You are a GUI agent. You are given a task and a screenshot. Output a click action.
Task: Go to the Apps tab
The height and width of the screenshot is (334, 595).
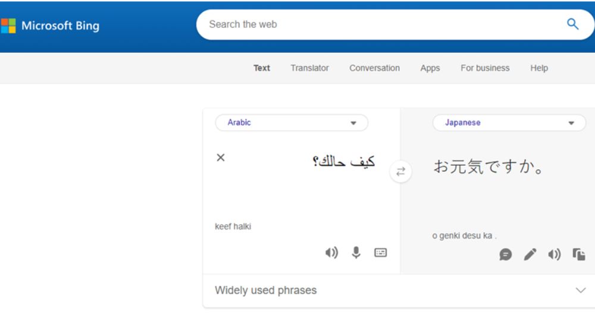point(430,68)
